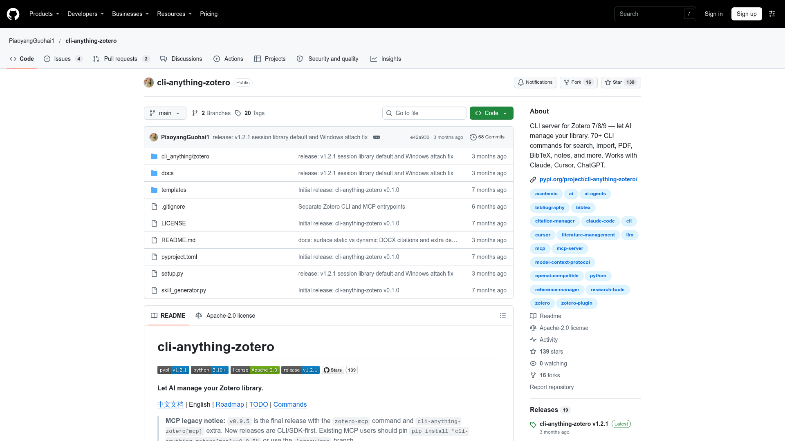
Task: Expand the green Code dropdown
Action: click(x=491, y=113)
